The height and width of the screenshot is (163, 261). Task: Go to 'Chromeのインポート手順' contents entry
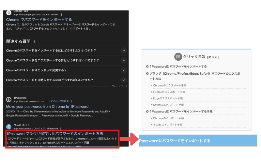pos(168,118)
